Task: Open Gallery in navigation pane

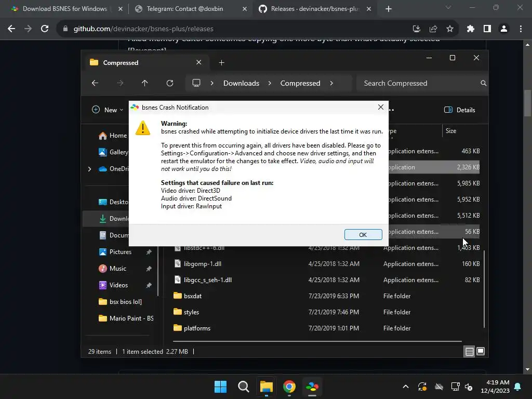Action: coord(113,152)
